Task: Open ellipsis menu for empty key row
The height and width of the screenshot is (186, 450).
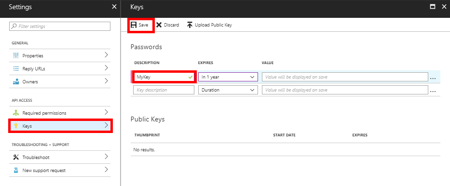Action: [x=433, y=91]
